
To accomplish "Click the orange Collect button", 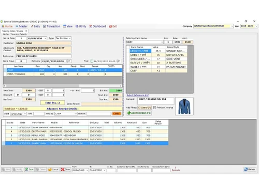I will [117, 113].
